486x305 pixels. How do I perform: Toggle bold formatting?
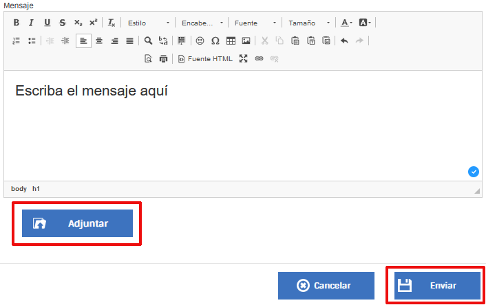click(17, 23)
